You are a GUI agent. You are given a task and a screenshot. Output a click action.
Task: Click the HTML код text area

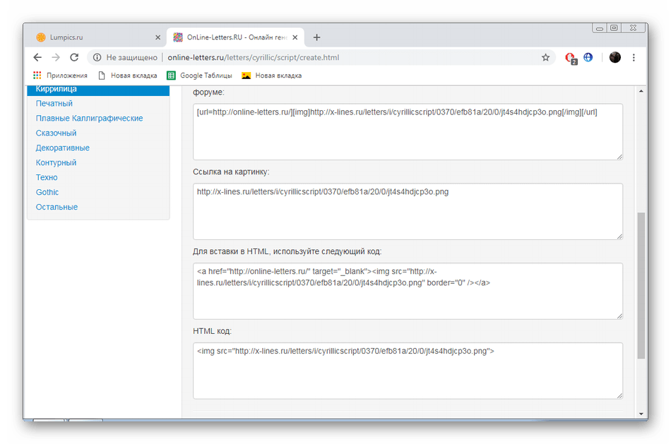point(408,371)
